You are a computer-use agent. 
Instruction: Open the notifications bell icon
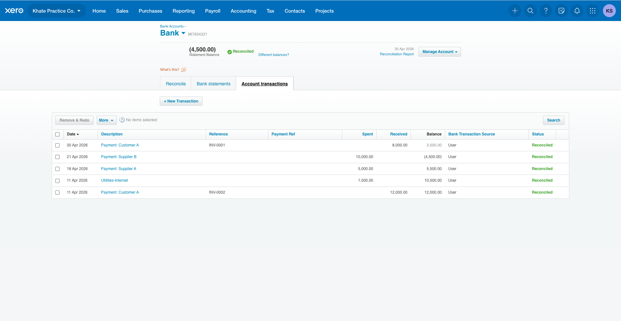(577, 11)
